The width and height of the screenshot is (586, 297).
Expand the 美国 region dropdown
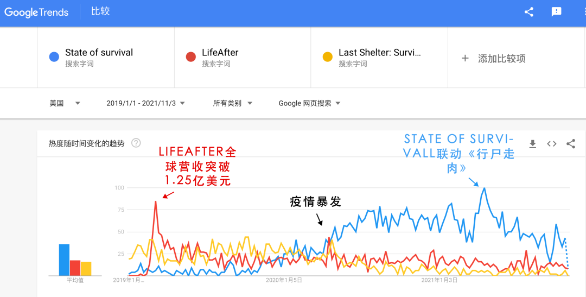point(65,103)
